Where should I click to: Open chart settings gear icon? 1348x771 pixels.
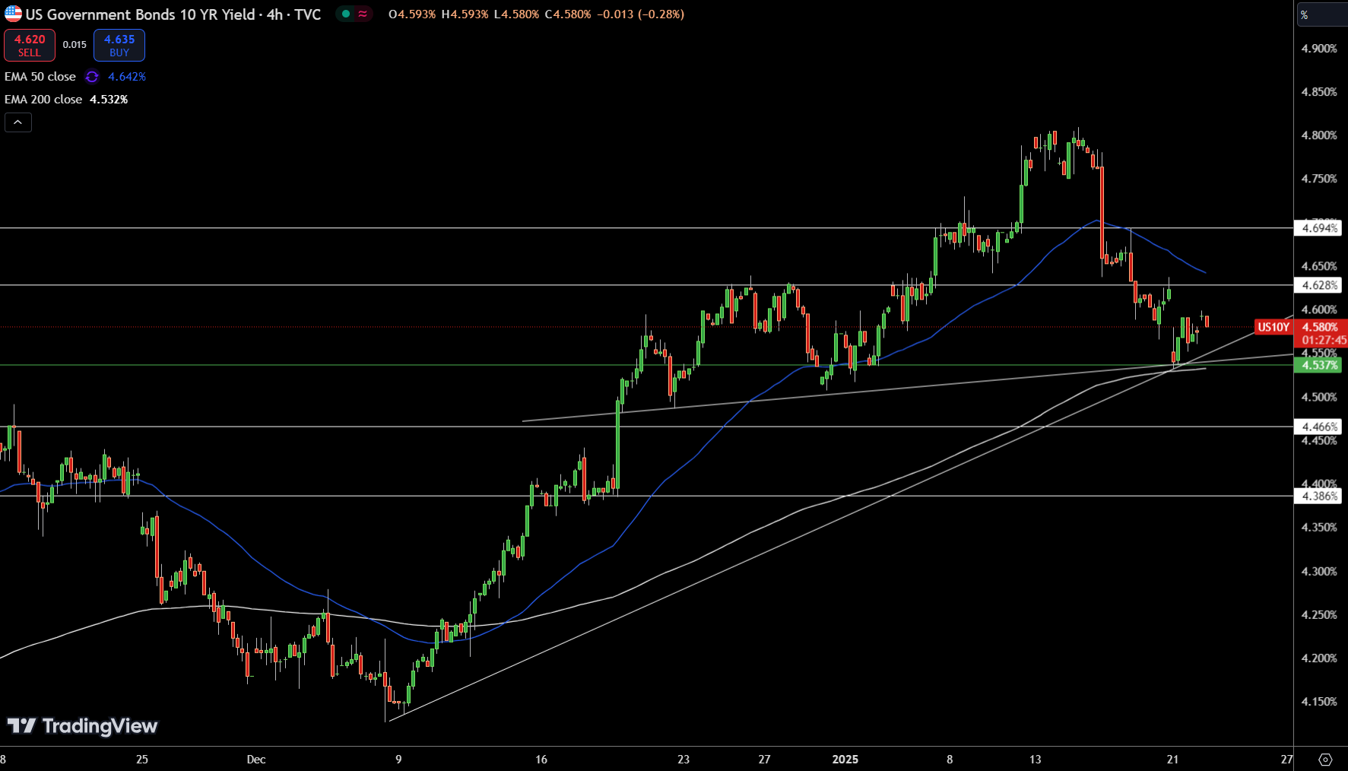coord(1325,760)
